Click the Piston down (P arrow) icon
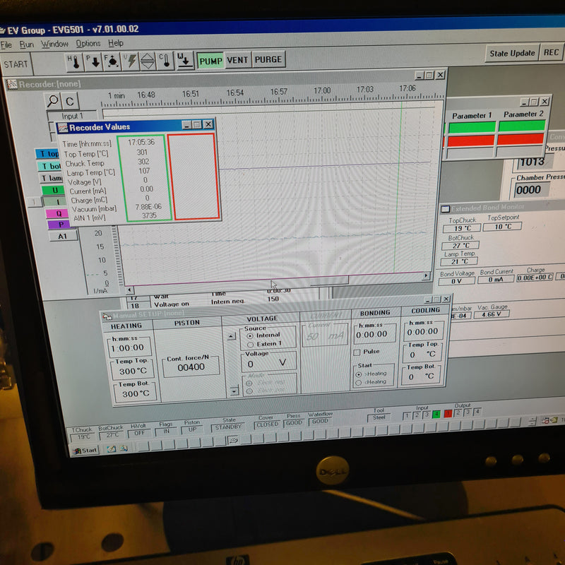 pyautogui.click(x=93, y=62)
